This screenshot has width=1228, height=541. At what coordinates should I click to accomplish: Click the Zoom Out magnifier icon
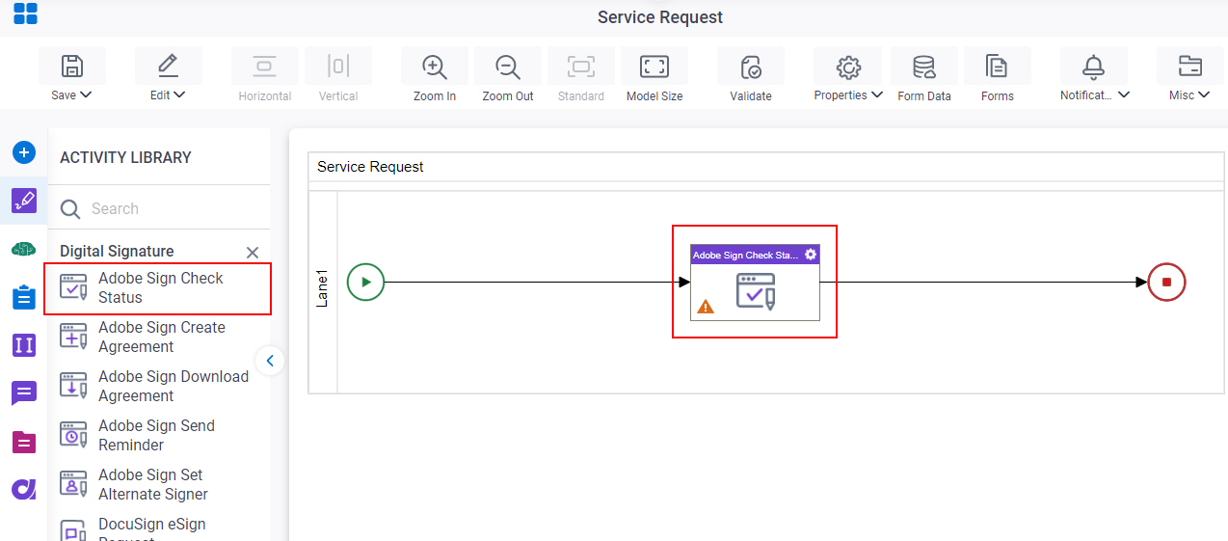tap(507, 66)
